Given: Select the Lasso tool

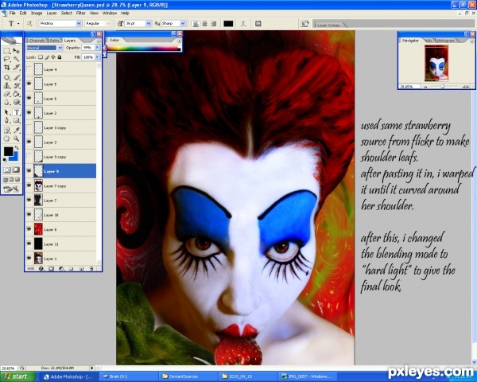Looking at the screenshot, I should pyautogui.click(x=6, y=59).
